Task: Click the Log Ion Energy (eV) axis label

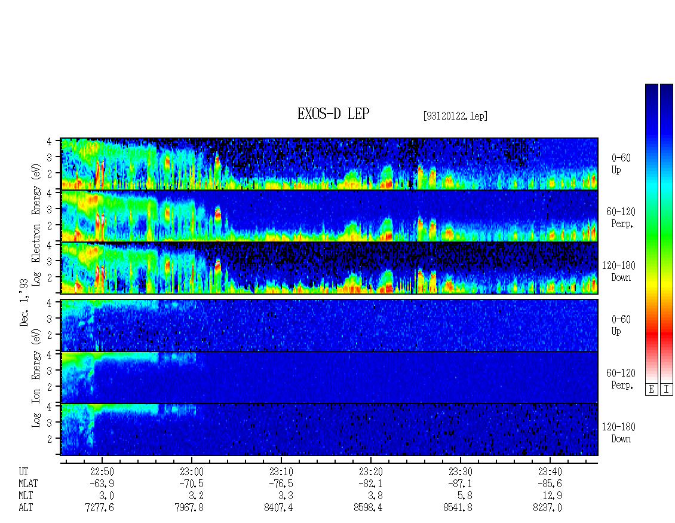Action: pyautogui.click(x=36, y=378)
